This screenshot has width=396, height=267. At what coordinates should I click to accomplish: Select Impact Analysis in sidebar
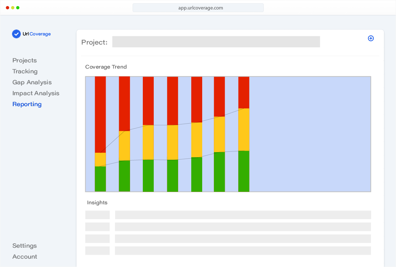(x=36, y=93)
